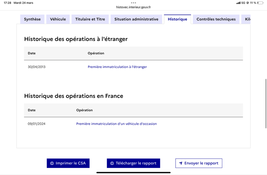The height and width of the screenshot is (175, 267).
Task: Click Première immatriculation à l'étranger link
Action: (117, 67)
